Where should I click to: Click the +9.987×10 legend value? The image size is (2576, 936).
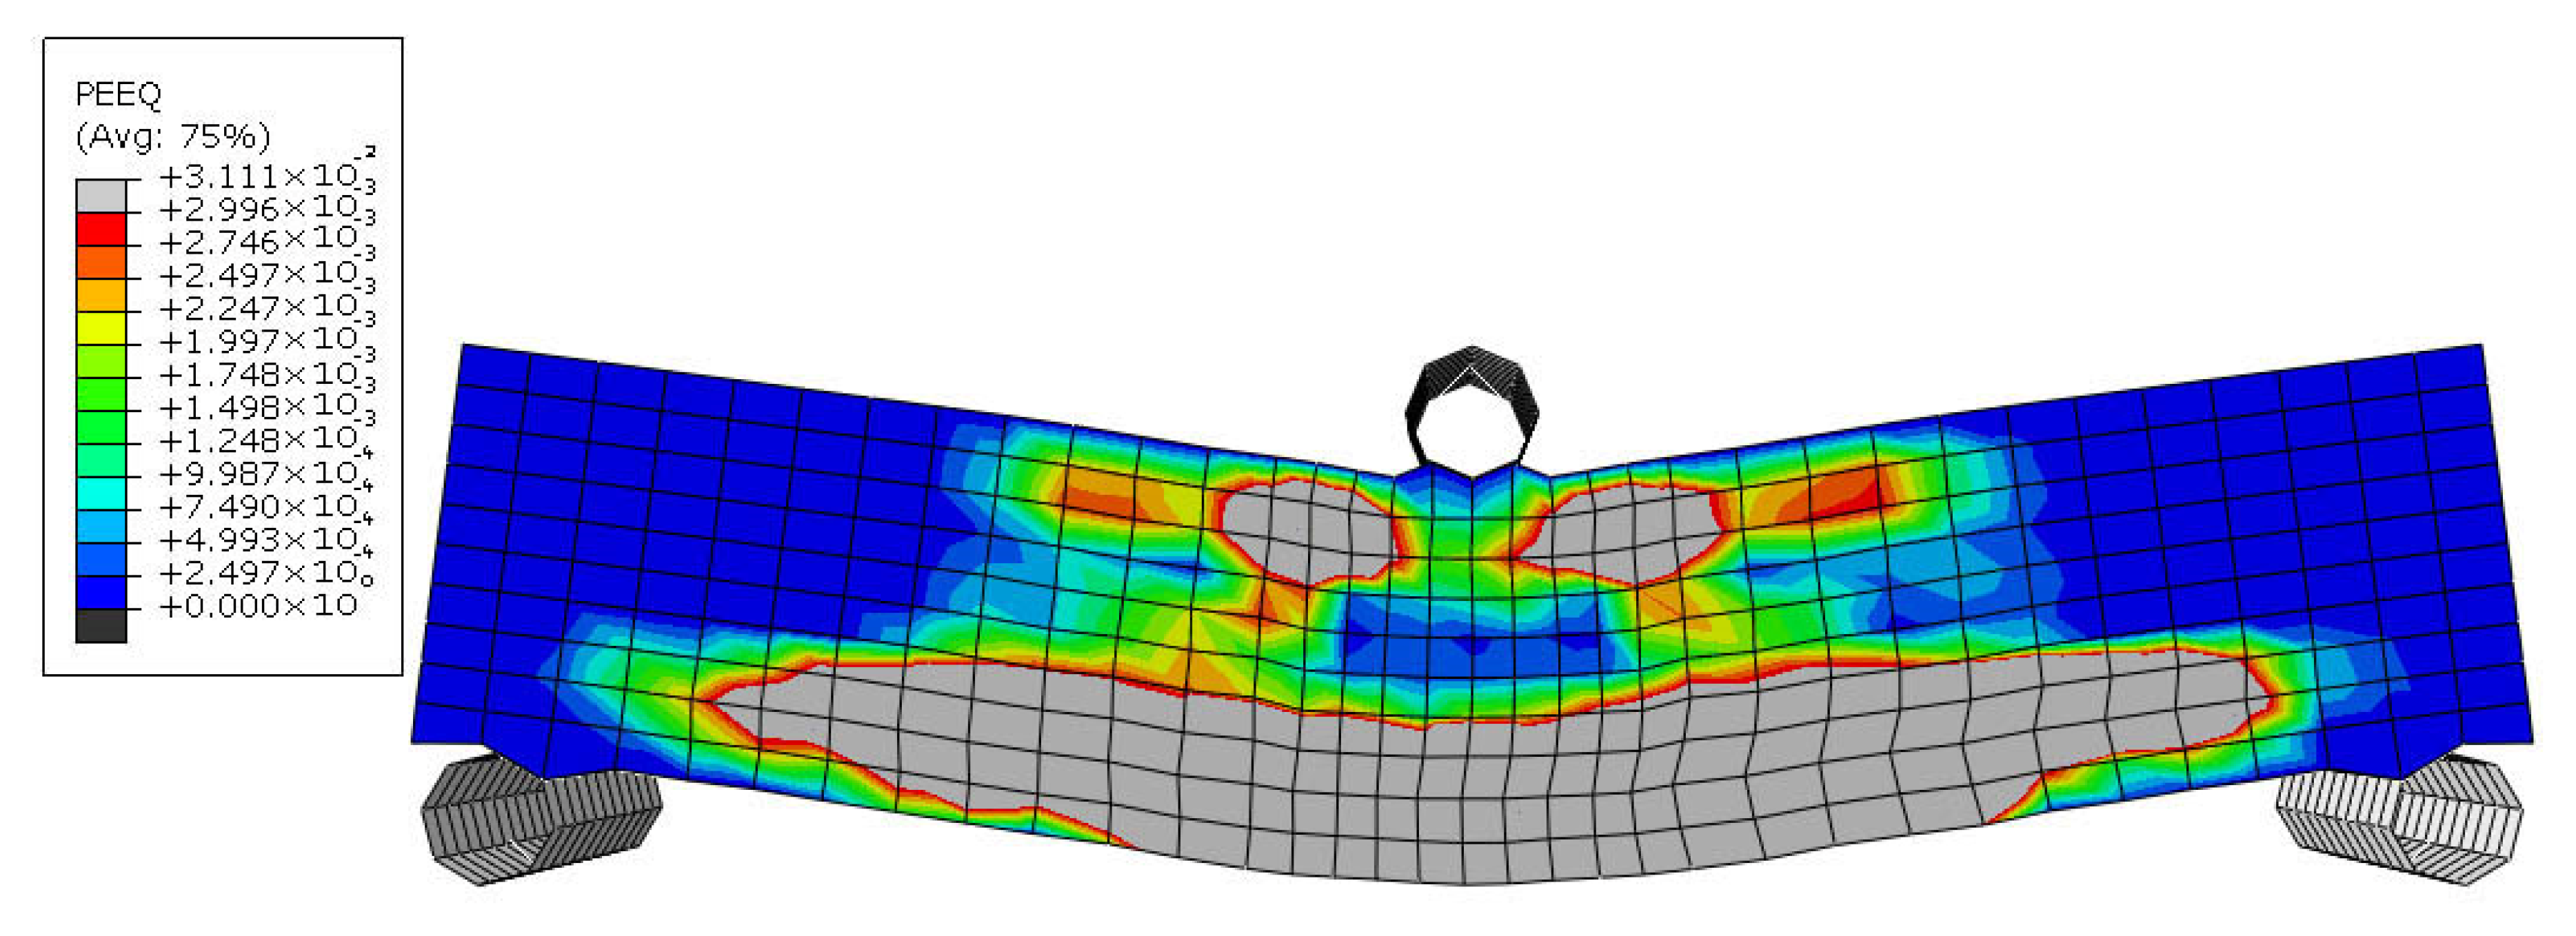click(258, 474)
